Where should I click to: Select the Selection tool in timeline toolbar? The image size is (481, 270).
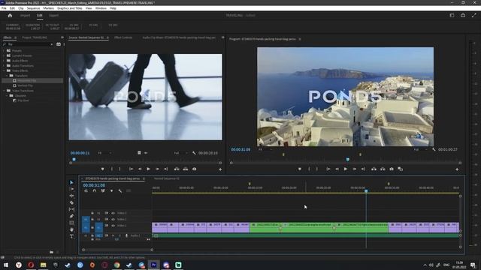(71, 182)
